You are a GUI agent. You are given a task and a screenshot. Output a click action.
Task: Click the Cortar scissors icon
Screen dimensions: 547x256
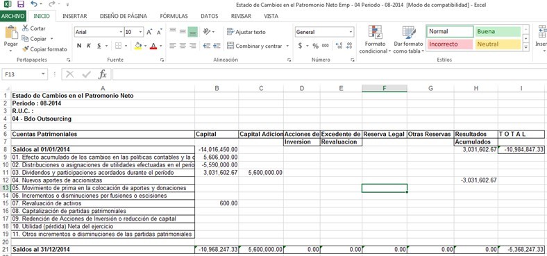tap(25, 28)
